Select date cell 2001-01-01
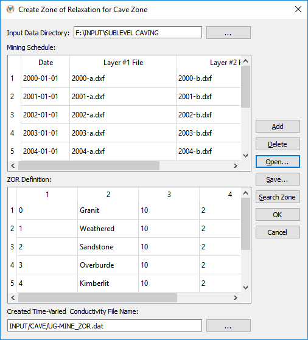Screen dimensions: 308x340 coord(46,97)
